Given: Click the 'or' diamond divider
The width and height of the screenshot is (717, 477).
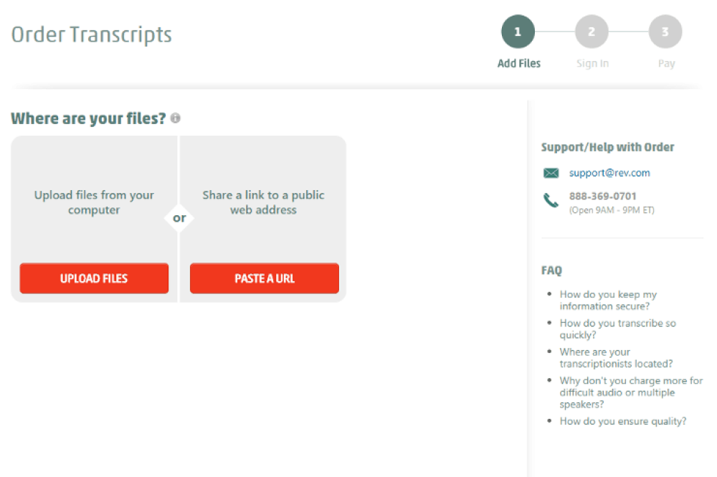Looking at the screenshot, I should point(179,218).
